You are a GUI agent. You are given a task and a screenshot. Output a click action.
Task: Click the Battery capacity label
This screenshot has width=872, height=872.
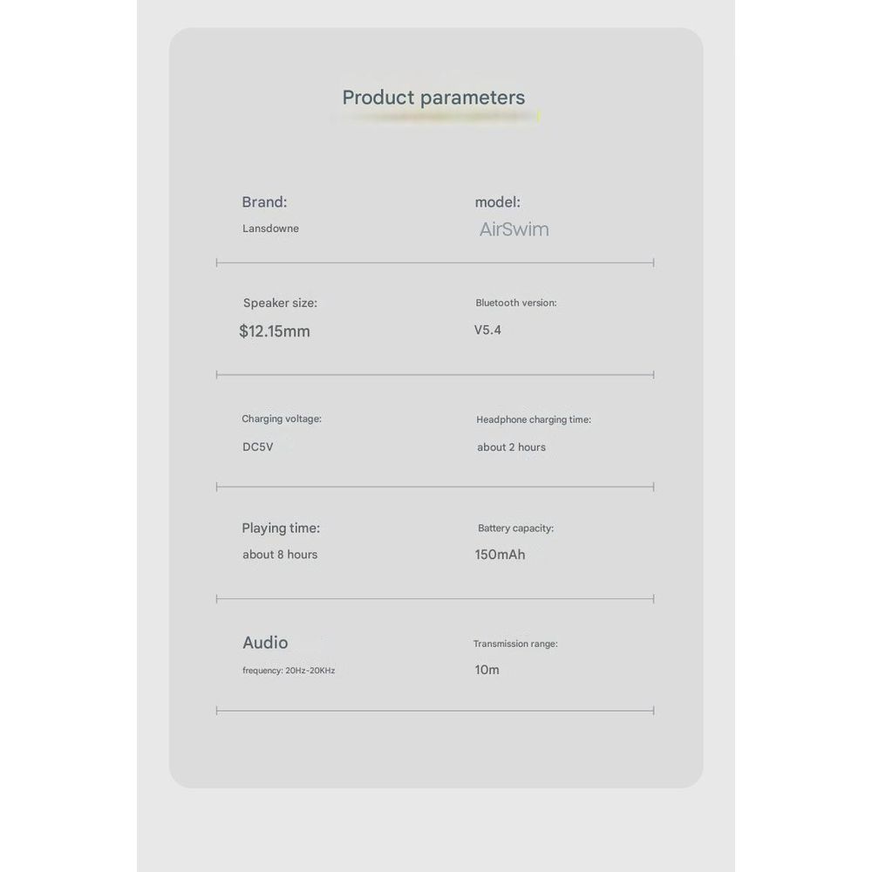(x=515, y=528)
